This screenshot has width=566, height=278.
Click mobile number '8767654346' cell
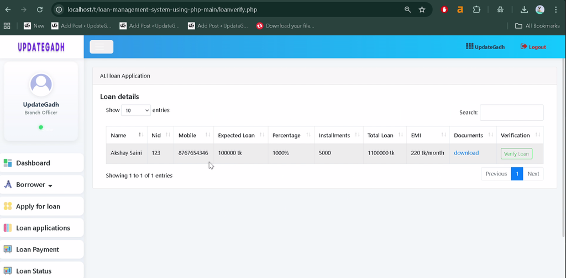pyautogui.click(x=193, y=153)
